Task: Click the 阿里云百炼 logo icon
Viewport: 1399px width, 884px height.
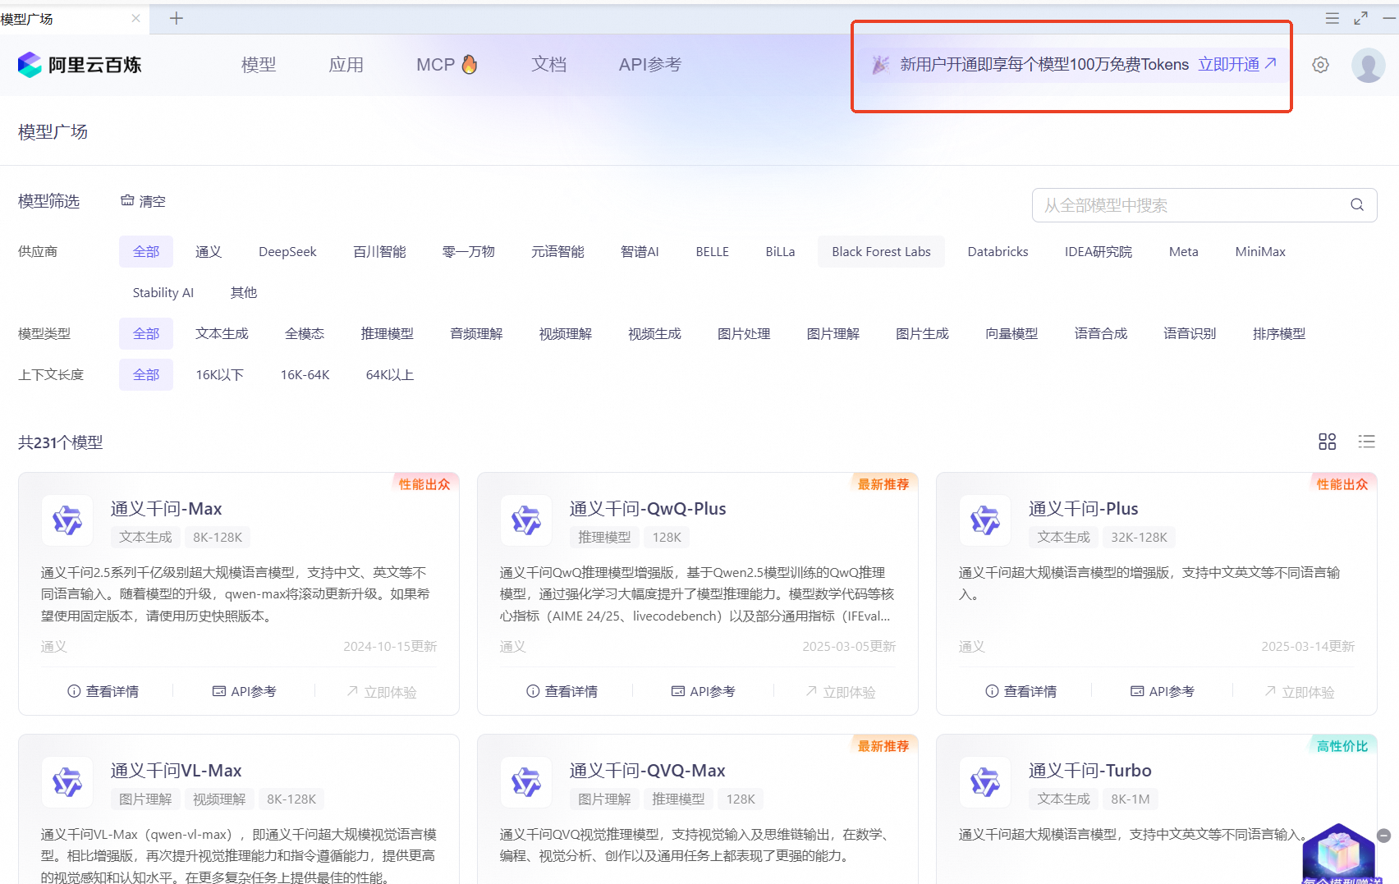Action: click(30, 65)
